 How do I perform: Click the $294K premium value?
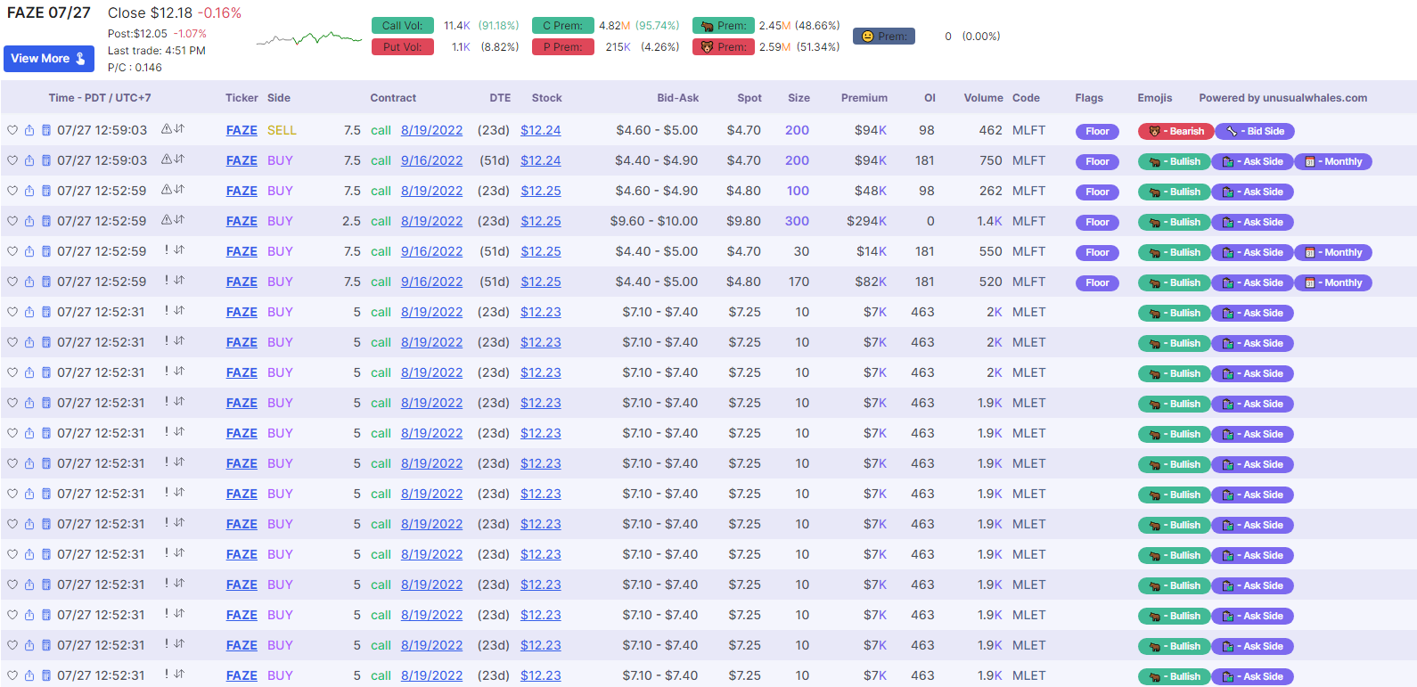point(866,221)
